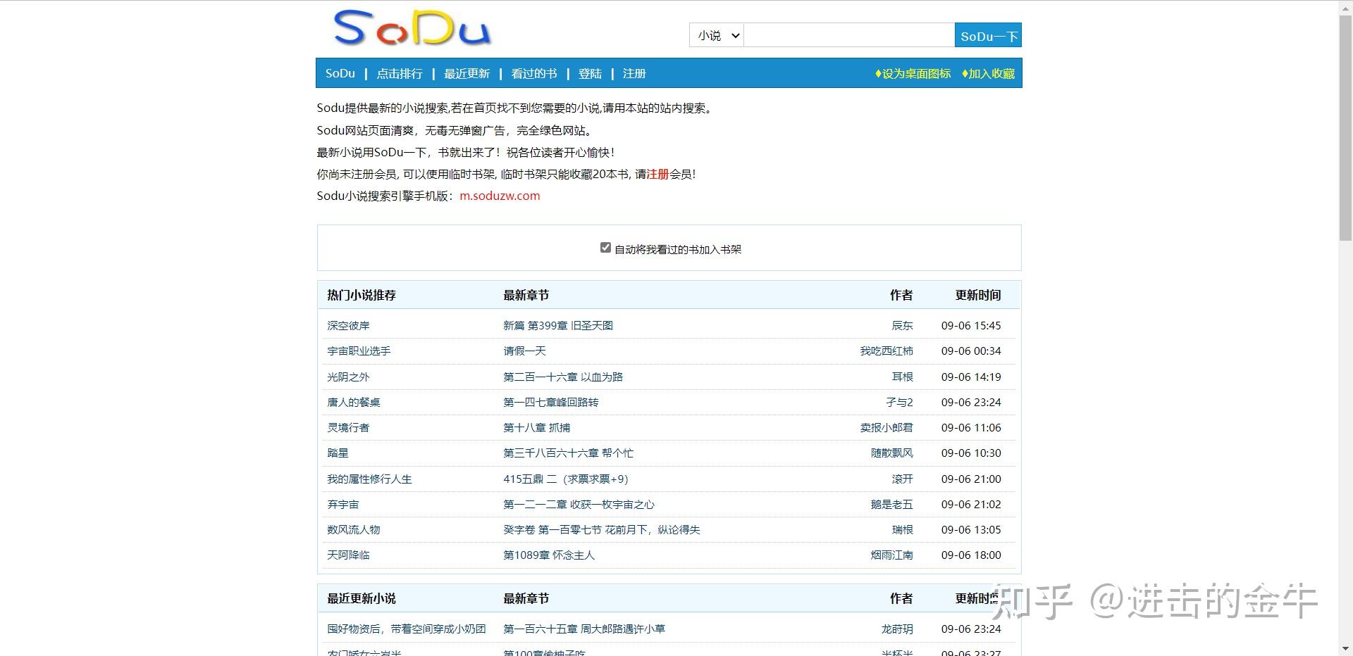This screenshot has width=1353, height=656.
Task: Open chapter 第一百六十五章 周大郎路遇许小草
Action: (584, 629)
